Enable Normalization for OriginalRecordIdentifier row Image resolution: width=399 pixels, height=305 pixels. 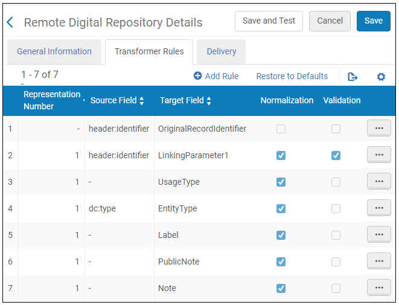pos(281,129)
